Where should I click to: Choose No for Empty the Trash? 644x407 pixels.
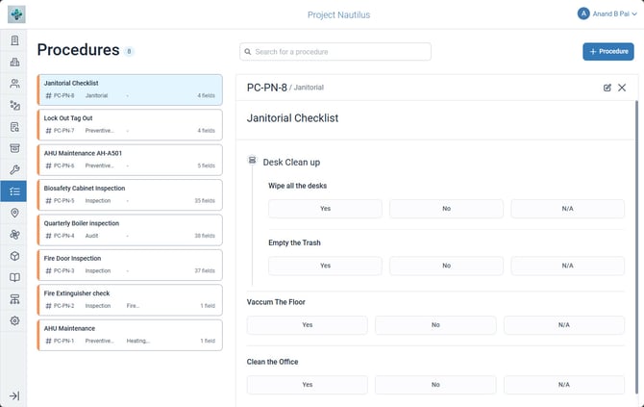(x=446, y=266)
